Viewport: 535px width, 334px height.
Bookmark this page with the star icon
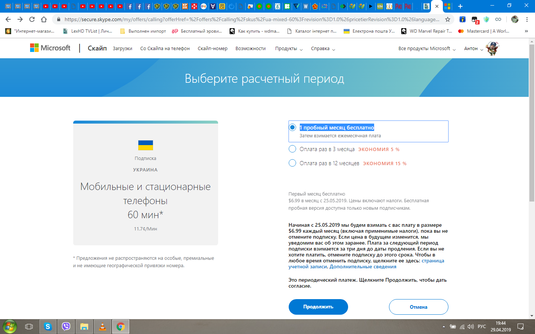pos(448,19)
